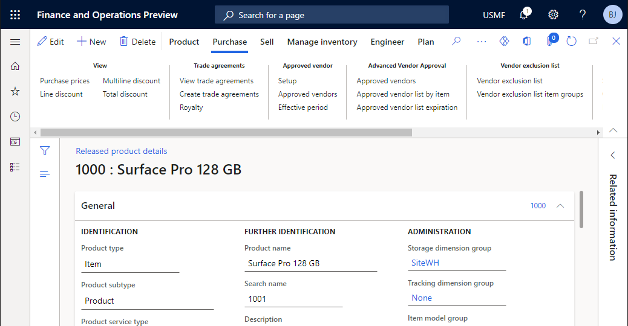Click USMF company selector
Screen dimensions: 628x326
pyautogui.click(x=494, y=15)
